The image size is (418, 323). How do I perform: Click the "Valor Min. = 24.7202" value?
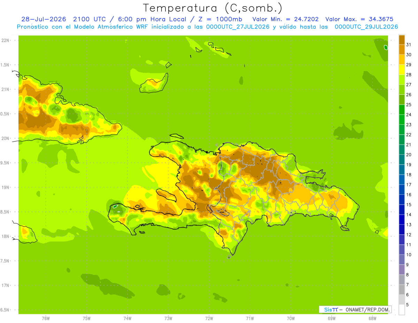coord(285,19)
